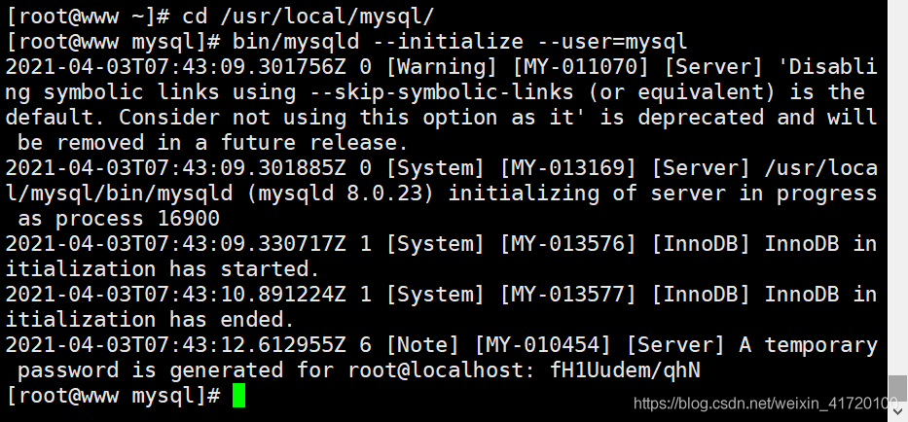Viewport: 908px width, 422px height.
Task: Select the MY-010454 message code
Action: click(542, 345)
